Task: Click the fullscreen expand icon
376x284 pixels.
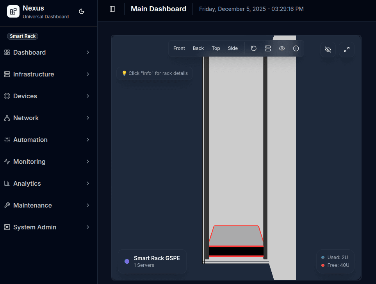Action: point(346,50)
